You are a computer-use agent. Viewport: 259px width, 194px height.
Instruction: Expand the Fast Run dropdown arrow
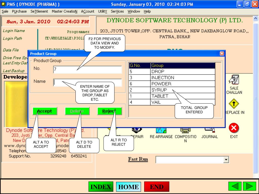226,160
